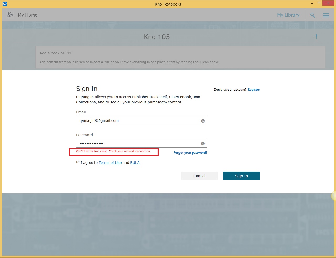This screenshot has height=258, width=336.
Task: Open the hamburger menu icon
Action: (326, 15)
